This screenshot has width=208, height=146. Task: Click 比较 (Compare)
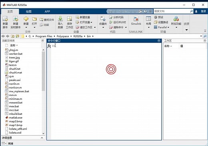click(44, 25)
